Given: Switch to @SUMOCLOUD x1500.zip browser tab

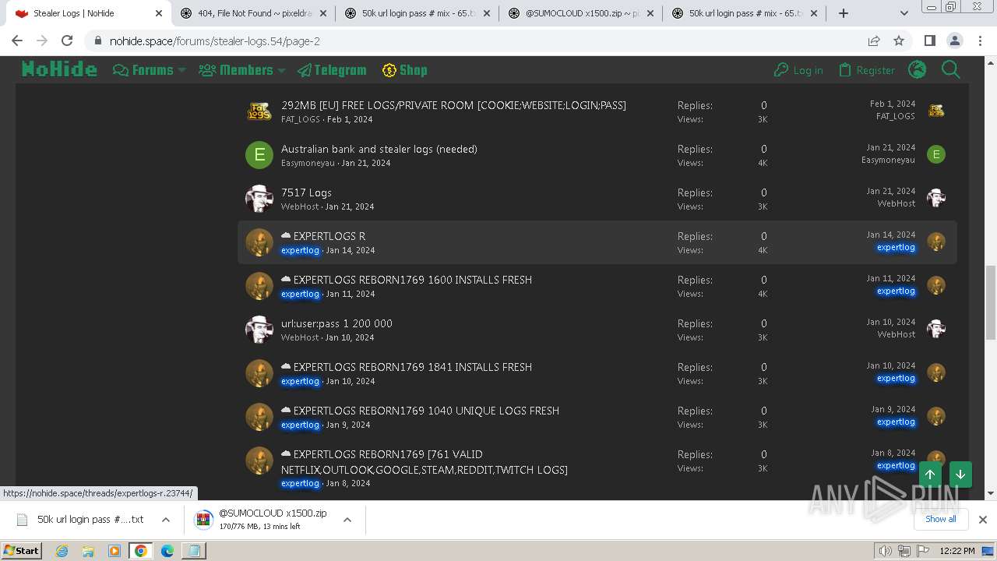Looking at the screenshot, I should pos(580,13).
